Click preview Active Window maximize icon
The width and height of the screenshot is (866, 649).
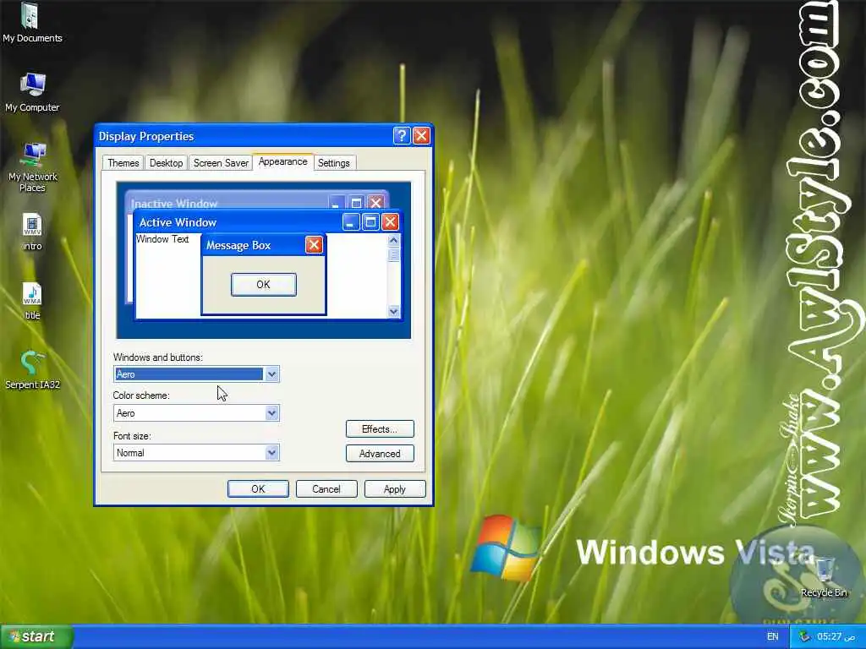(370, 222)
